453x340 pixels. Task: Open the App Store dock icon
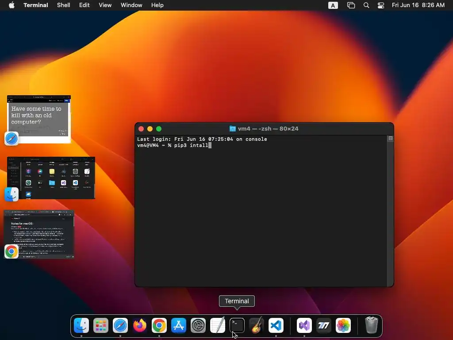179,325
